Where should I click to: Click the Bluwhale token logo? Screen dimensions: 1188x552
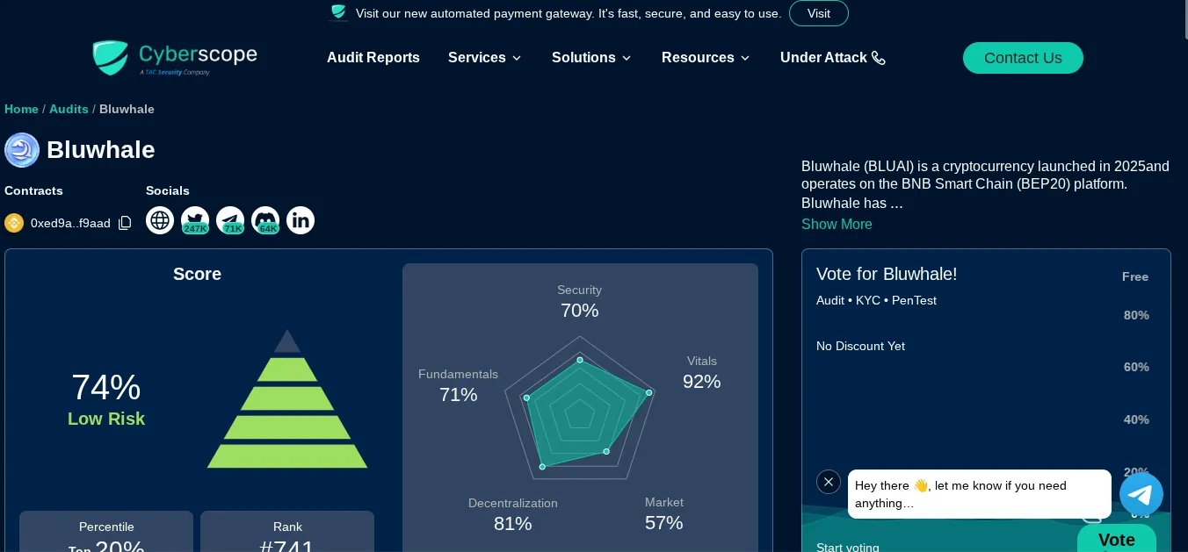click(22, 150)
